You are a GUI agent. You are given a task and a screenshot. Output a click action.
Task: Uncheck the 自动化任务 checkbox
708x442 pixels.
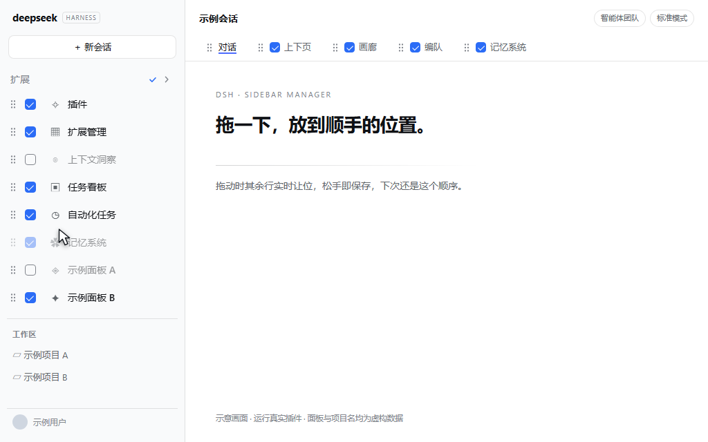coord(30,215)
